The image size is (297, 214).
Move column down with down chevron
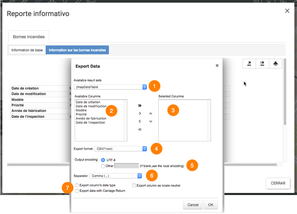click(x=151, y=121)
